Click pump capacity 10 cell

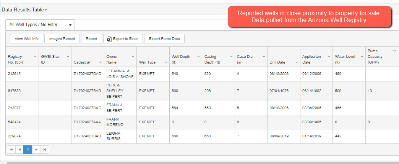tap(382, 91)
